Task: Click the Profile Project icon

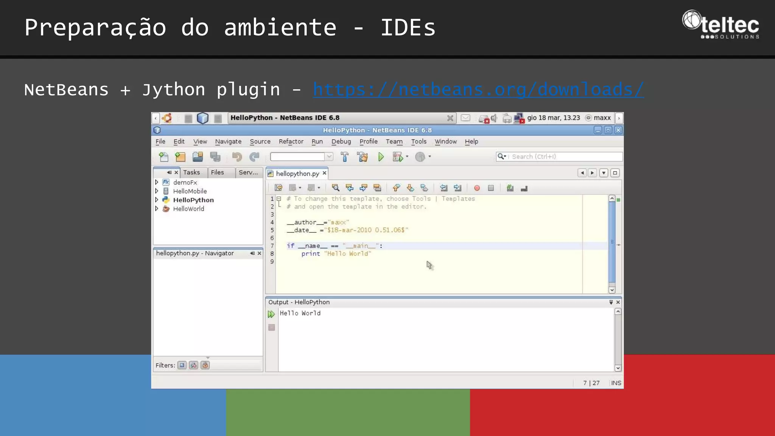Action: (420, 157)
